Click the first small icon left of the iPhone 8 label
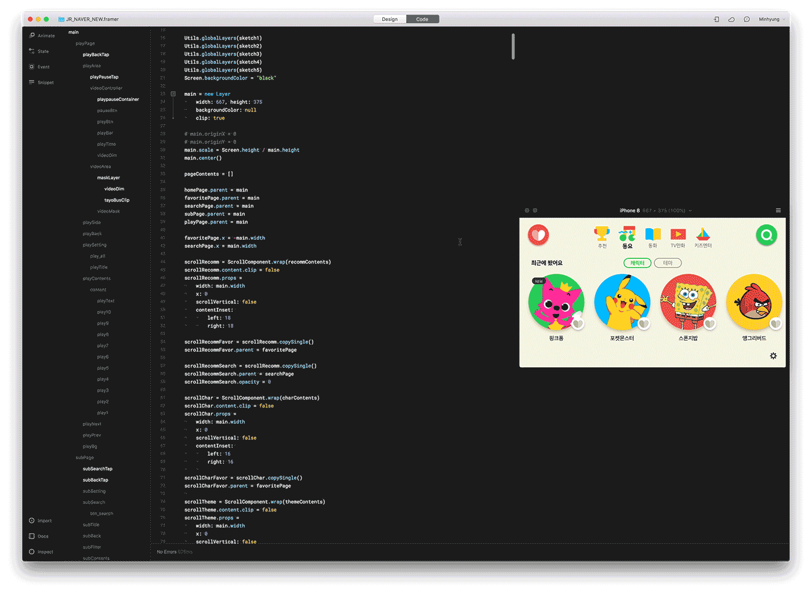The width and height of the screenshot is (812, 592). [527, 210]
